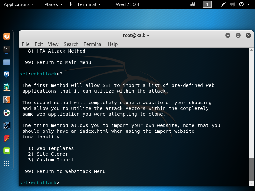Click the terminal scrollbar thumb

(x=251, y=170)
